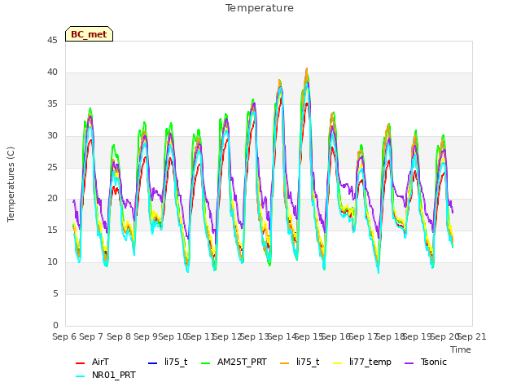Viewport: 521px width, 391px height.
Task: Click the 35 y-axis tick label
Action: coord(52,104)
